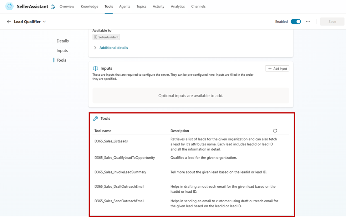Open the Channels tab
Image resolution: width=346 pixels, height=217 pixels.
click(x=198, y=6)
